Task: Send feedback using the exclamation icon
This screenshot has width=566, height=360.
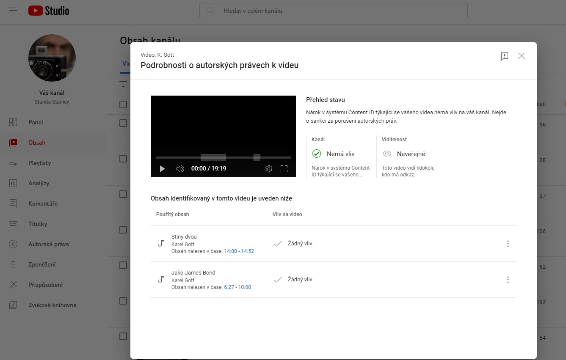Action: click(x=504, y=56)
